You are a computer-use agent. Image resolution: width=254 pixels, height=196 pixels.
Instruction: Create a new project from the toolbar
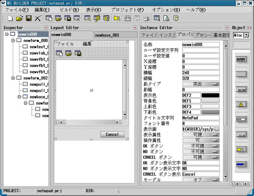click(10, 18)
